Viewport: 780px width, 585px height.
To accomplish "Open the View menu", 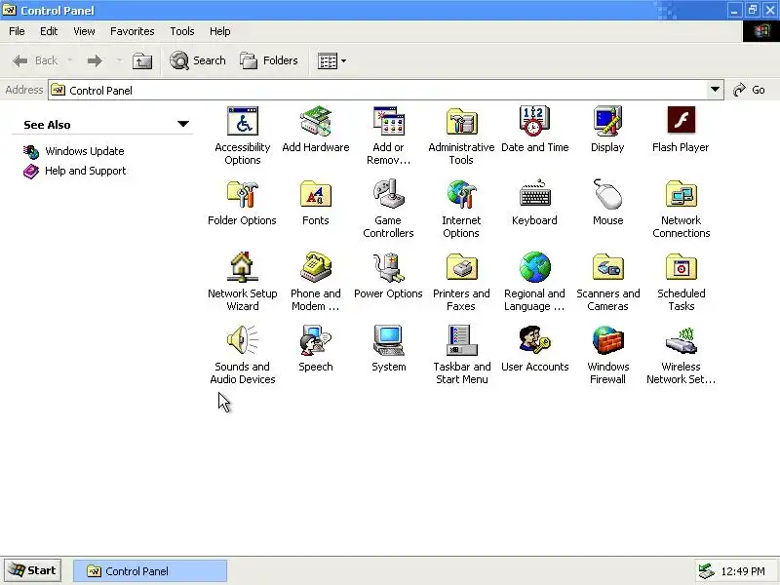I will (x=84, y=31).
